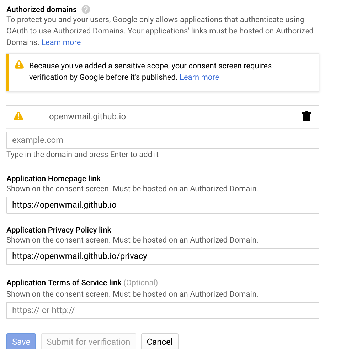Cancel the consent screen changes
This screenshot has width=340, height=349.
click(x=160, y=342)
